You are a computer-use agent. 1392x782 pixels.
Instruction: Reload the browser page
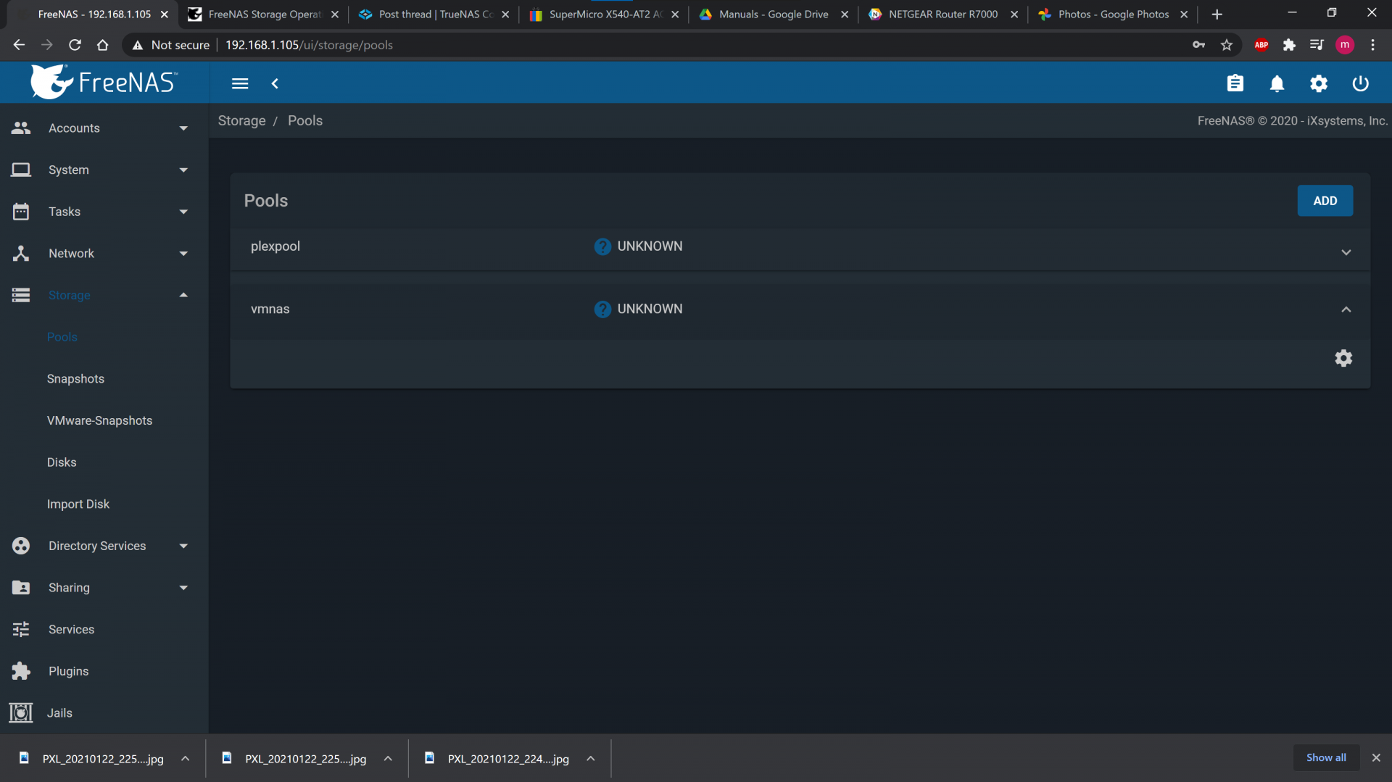point(75,45)
